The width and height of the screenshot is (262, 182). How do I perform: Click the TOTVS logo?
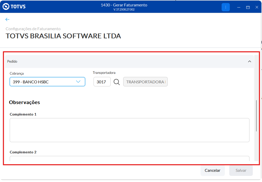pos(14,6)
